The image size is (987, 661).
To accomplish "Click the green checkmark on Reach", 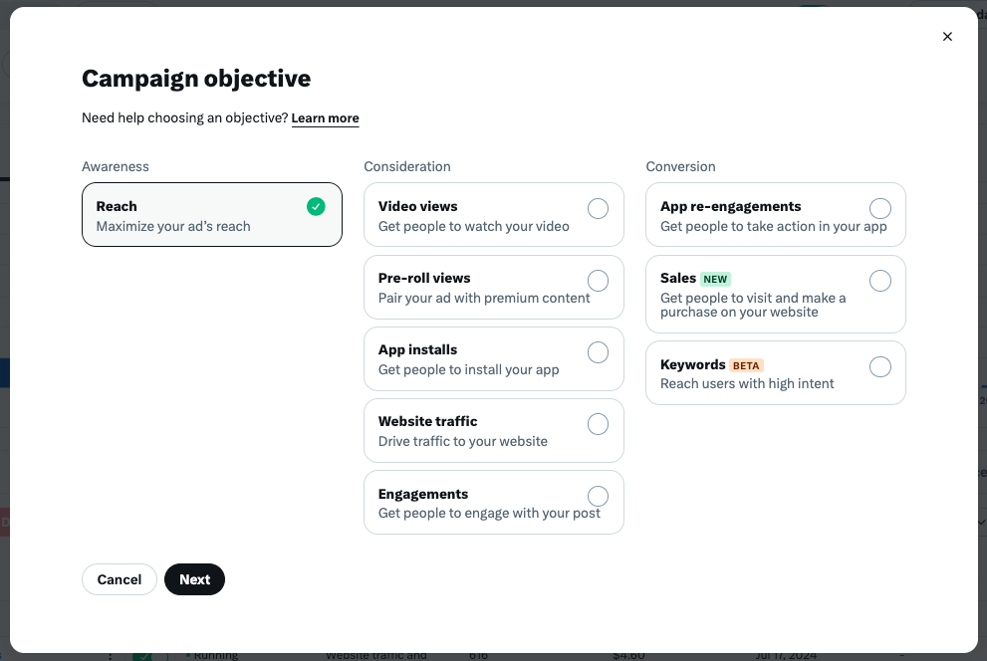I will pos(316,206).
